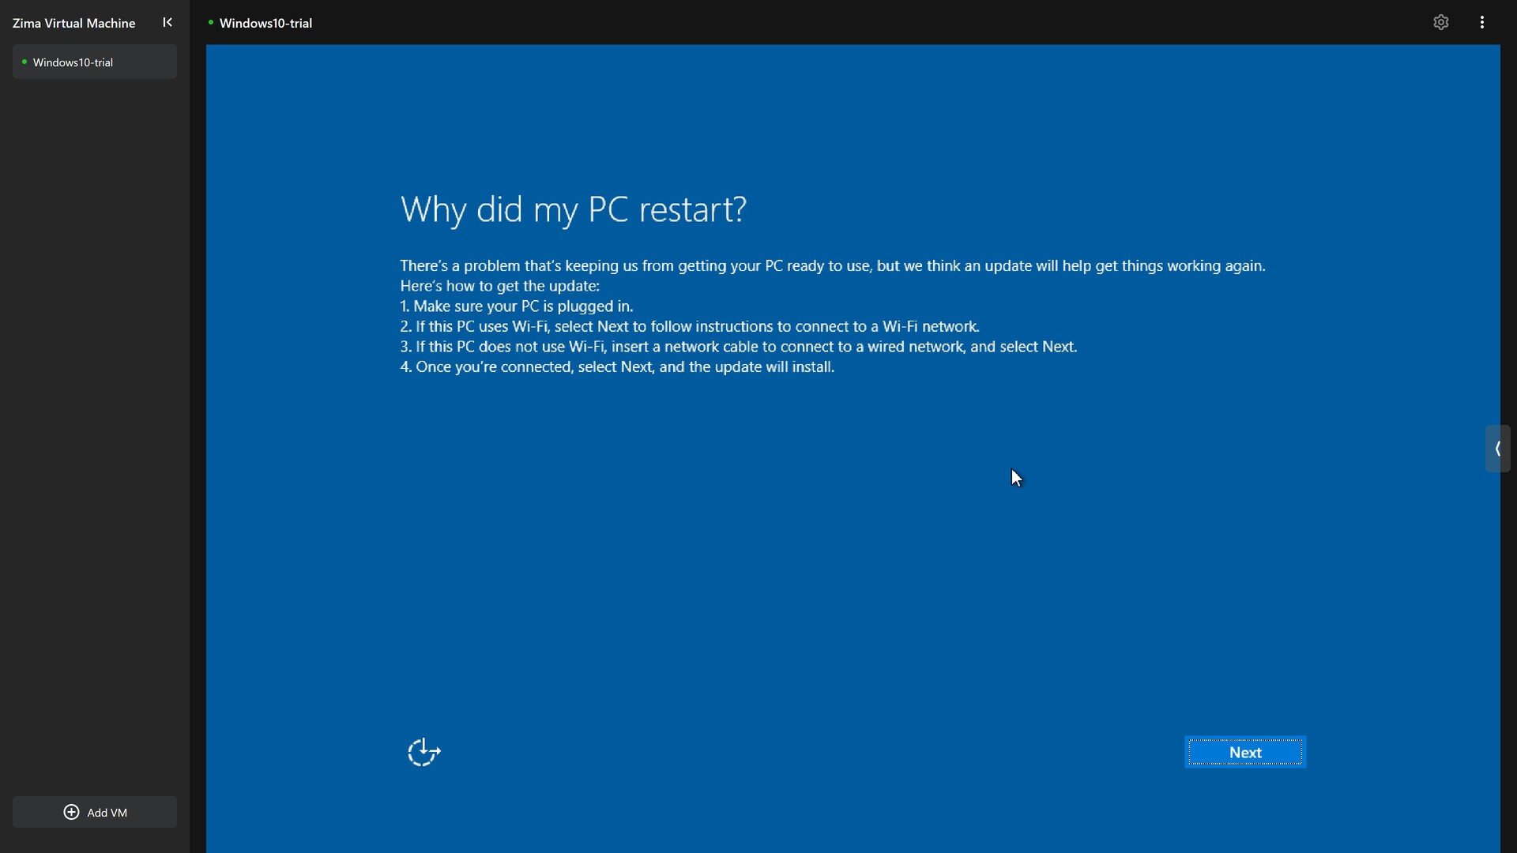
Task: Click the 'Make sure your PC is plugged in' line
Action: 517,306
